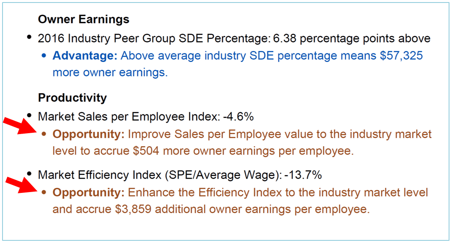The image size is (452, 245).
Task: Click the brown bullet before the Efficiency Index Opportunity
Action: (x=44, y=192)
